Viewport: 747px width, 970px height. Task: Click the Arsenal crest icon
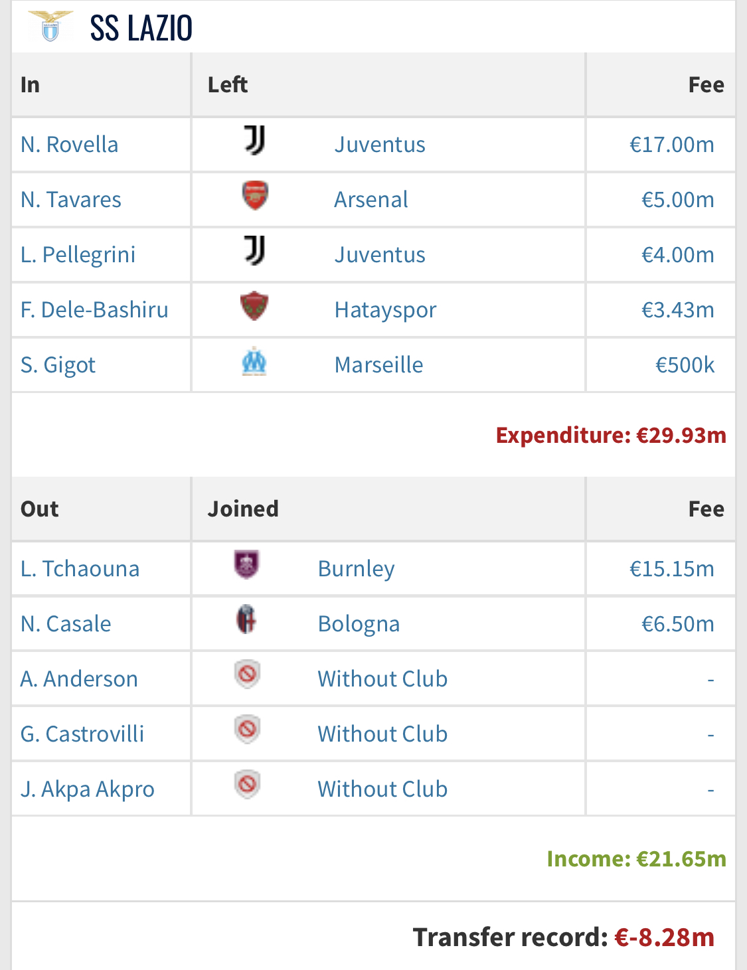click(x=255, y=196)
